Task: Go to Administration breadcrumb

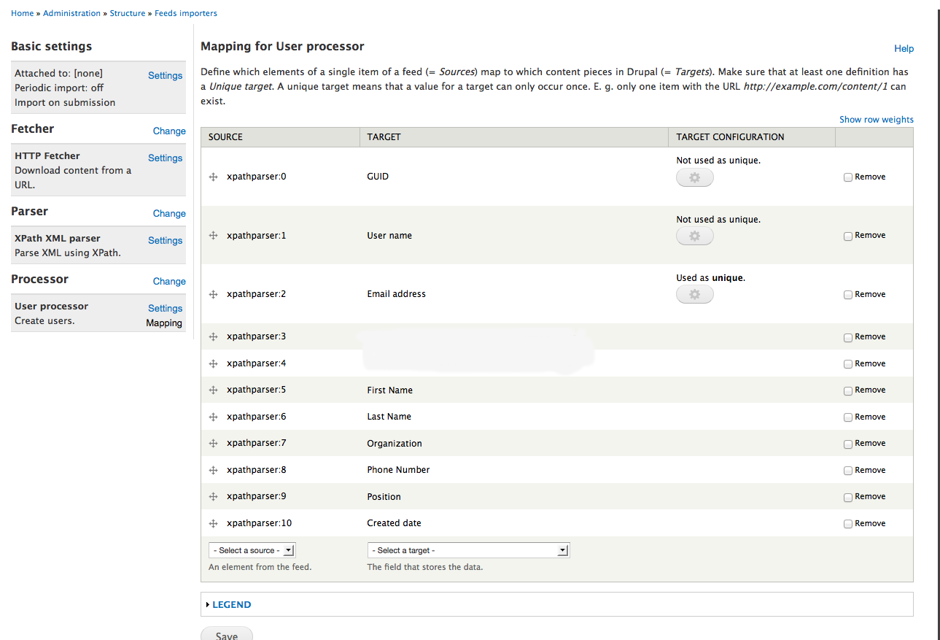Action: [x=71, y=13]
